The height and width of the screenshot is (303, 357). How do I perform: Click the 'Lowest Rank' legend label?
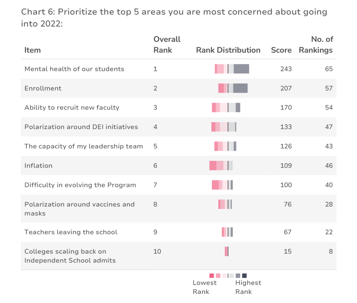point(204,287)
